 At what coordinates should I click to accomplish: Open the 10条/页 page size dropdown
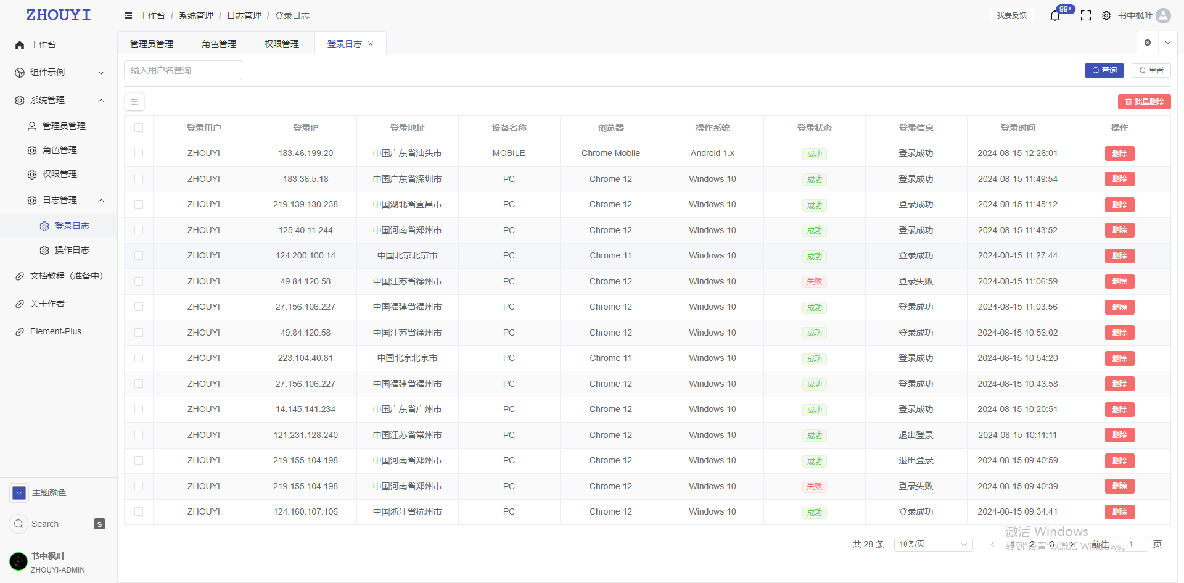(x=933, y=544)
